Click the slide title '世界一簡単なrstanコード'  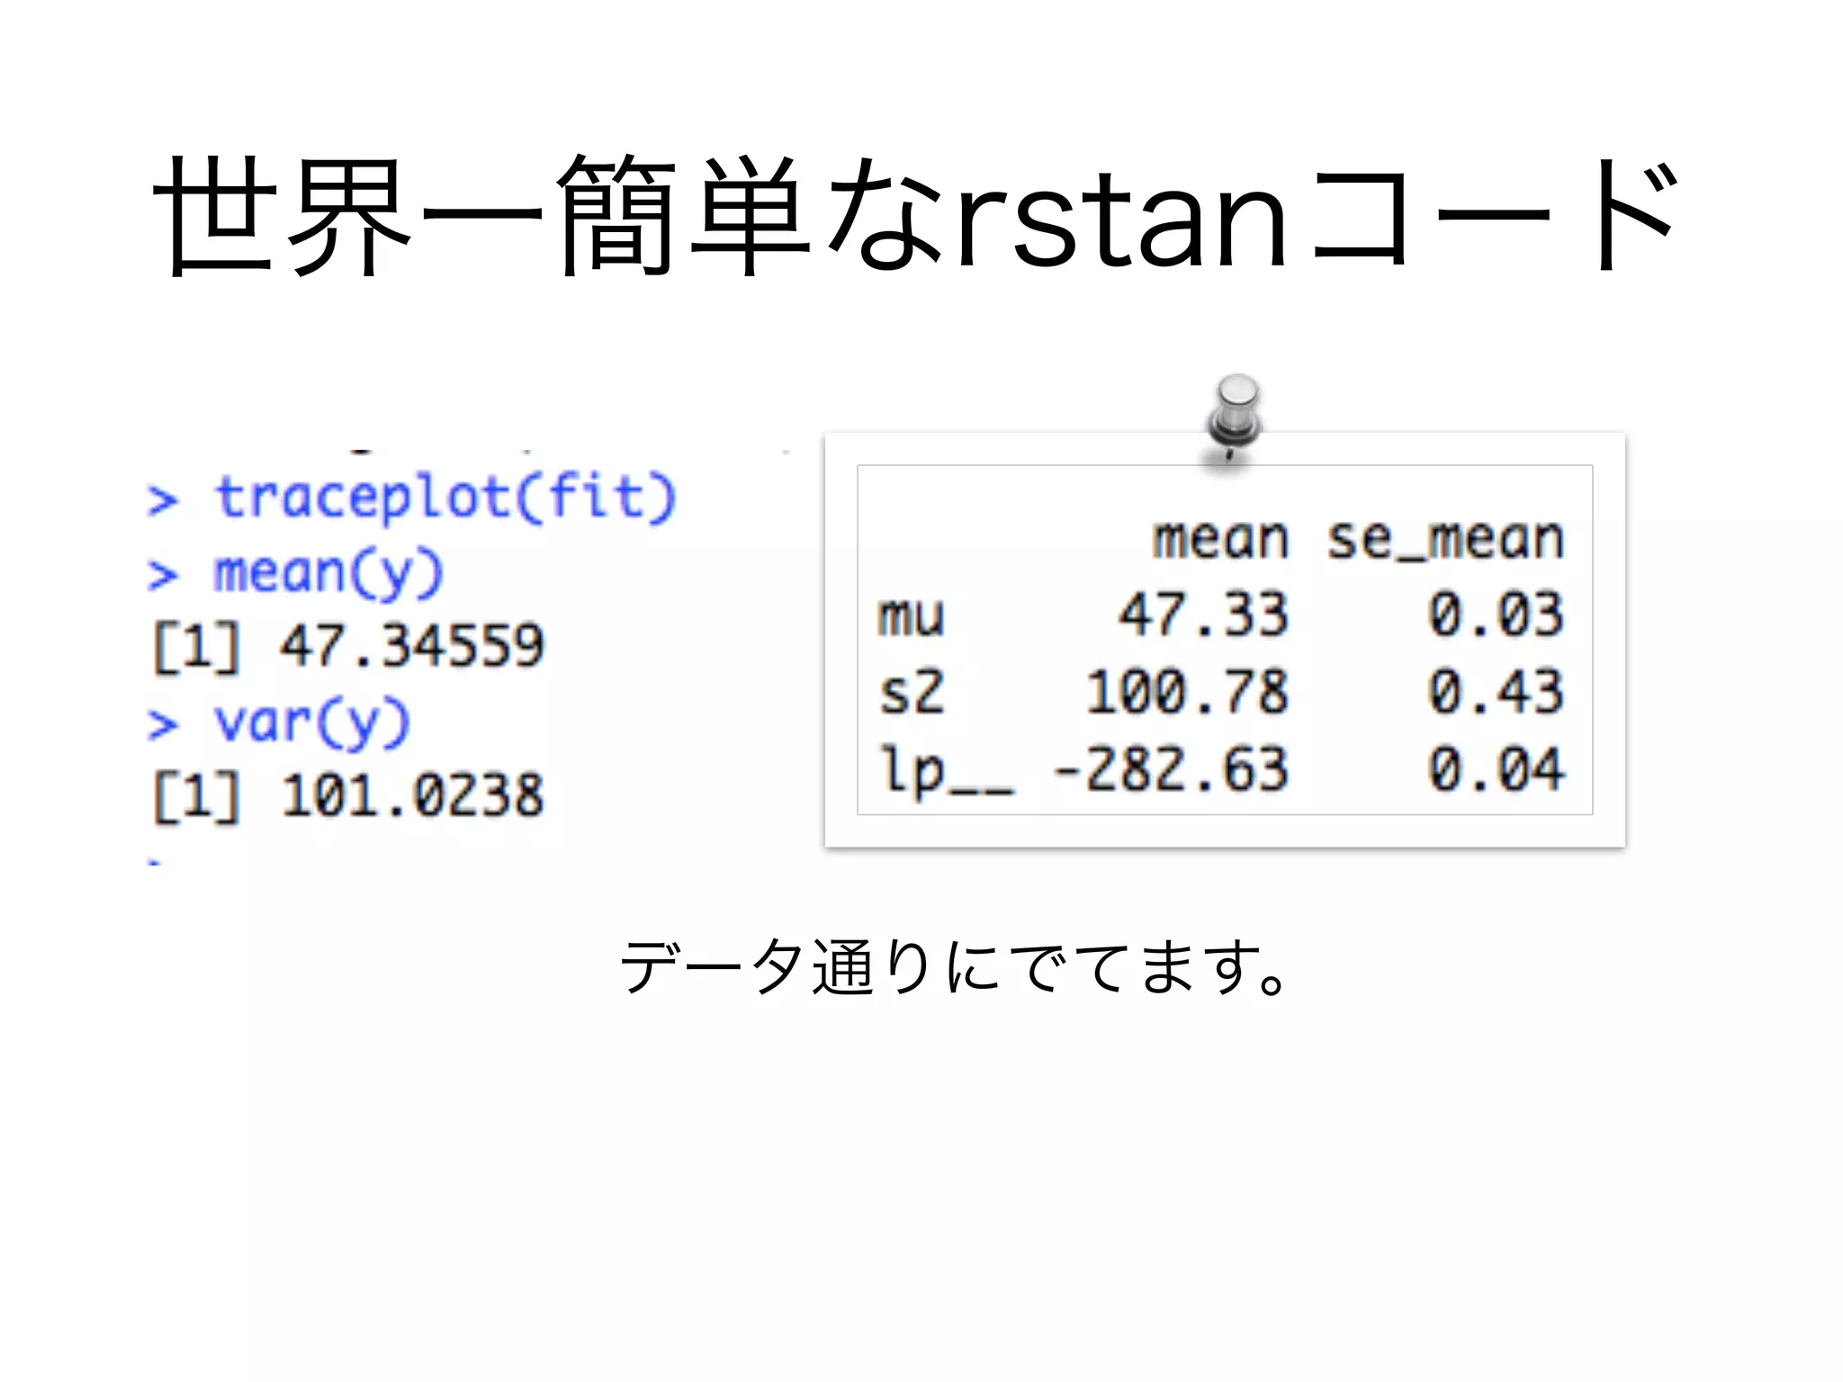(x=916, y=216)
